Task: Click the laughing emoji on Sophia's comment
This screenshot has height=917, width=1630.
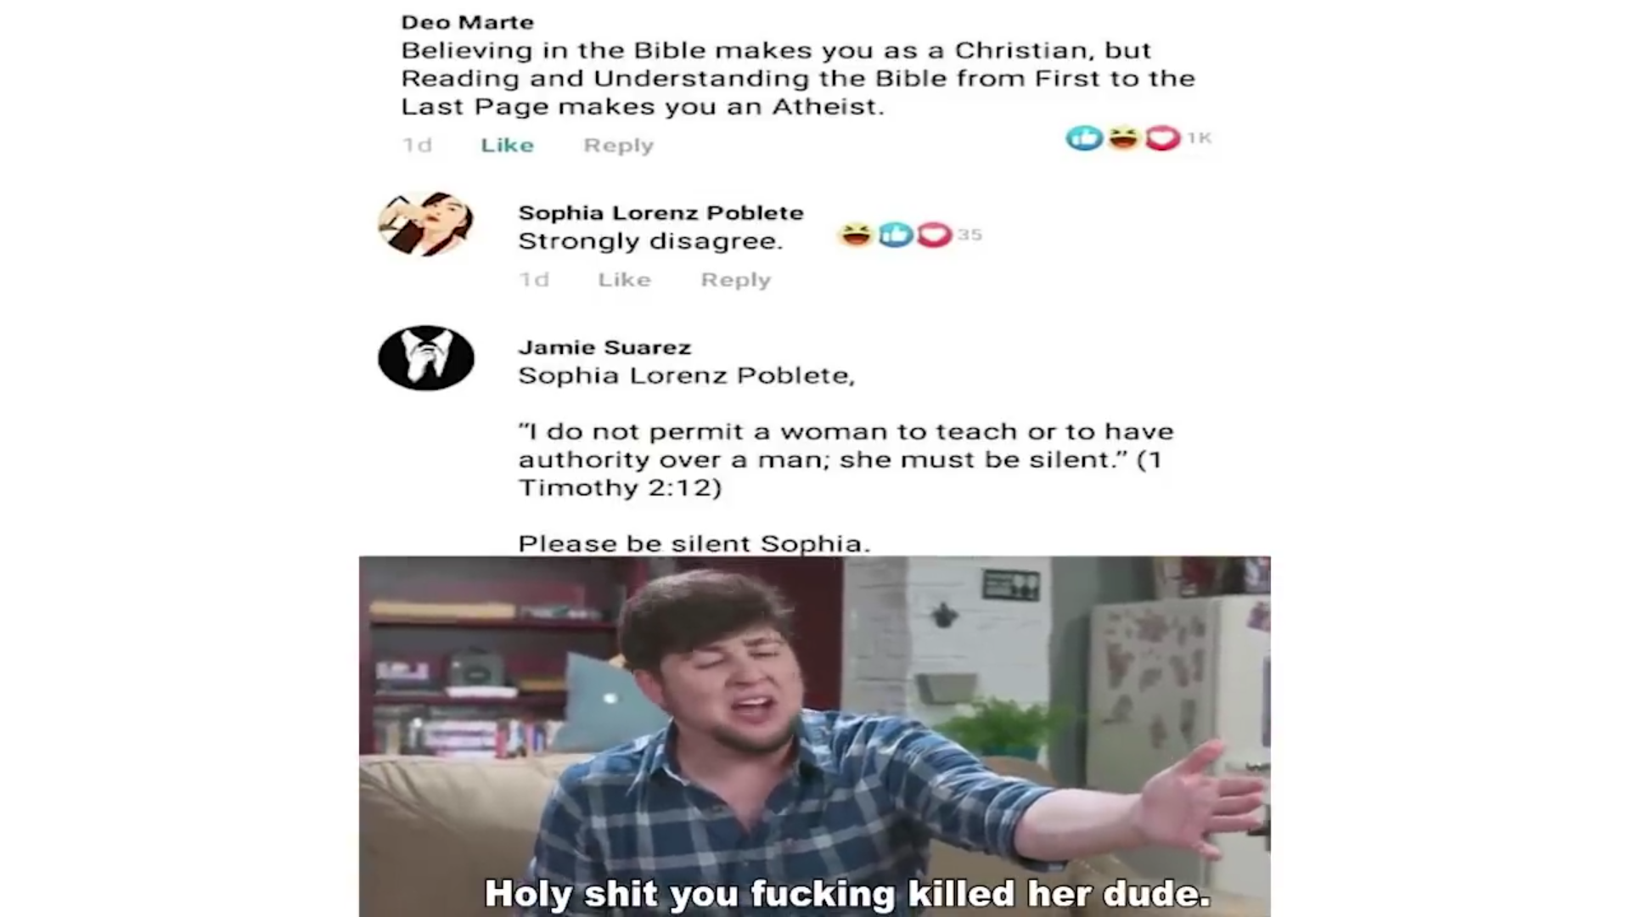Action: coord(856,234)
